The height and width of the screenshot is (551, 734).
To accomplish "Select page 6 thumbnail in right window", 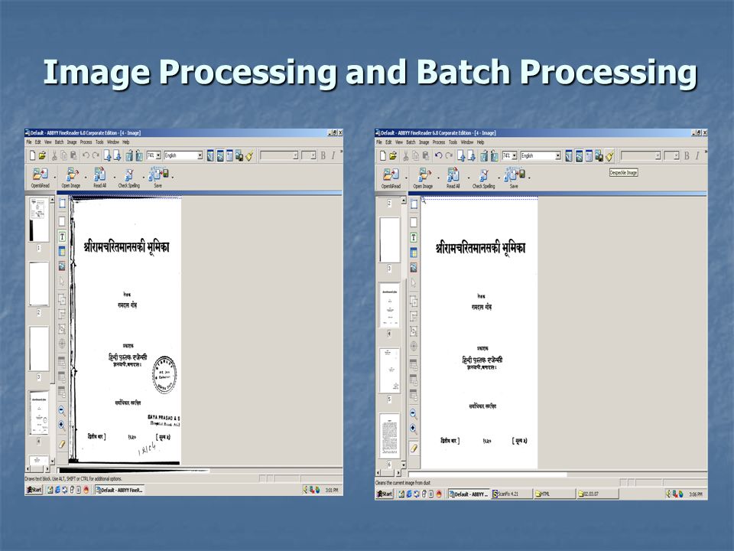I will click(389, 435).
